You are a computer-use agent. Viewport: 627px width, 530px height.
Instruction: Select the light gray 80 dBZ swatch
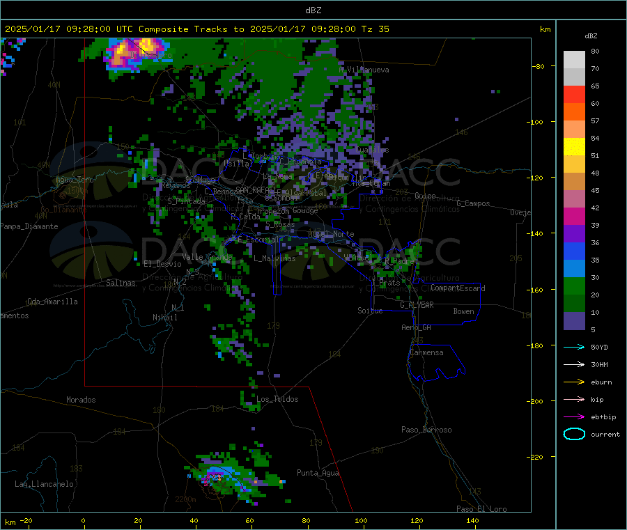click(574, 60)
